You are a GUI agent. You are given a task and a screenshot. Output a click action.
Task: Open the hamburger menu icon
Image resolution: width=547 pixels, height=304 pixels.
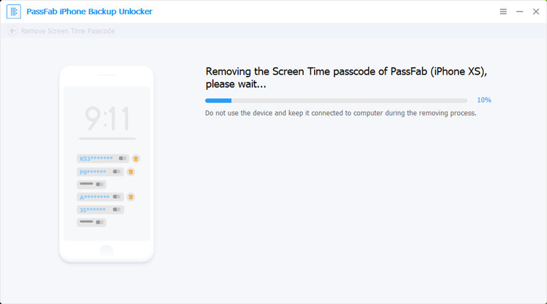pyautogui.click(x=503, y=12)
